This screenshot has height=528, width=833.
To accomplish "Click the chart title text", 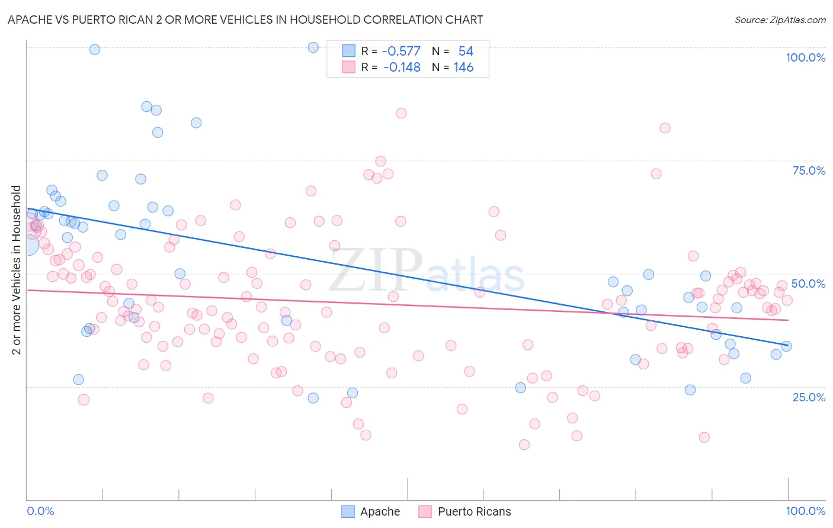I will [245, 20].
